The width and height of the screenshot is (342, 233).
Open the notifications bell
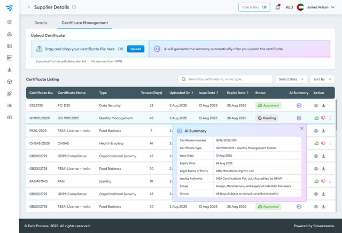click(277, 7)
